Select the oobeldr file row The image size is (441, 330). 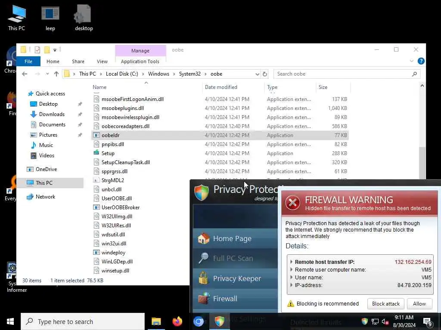(x=220, y=135)
